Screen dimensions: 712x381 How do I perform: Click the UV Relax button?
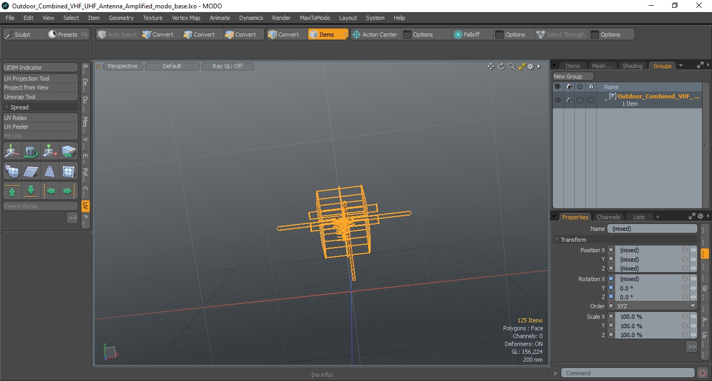(x=41, y=118)
